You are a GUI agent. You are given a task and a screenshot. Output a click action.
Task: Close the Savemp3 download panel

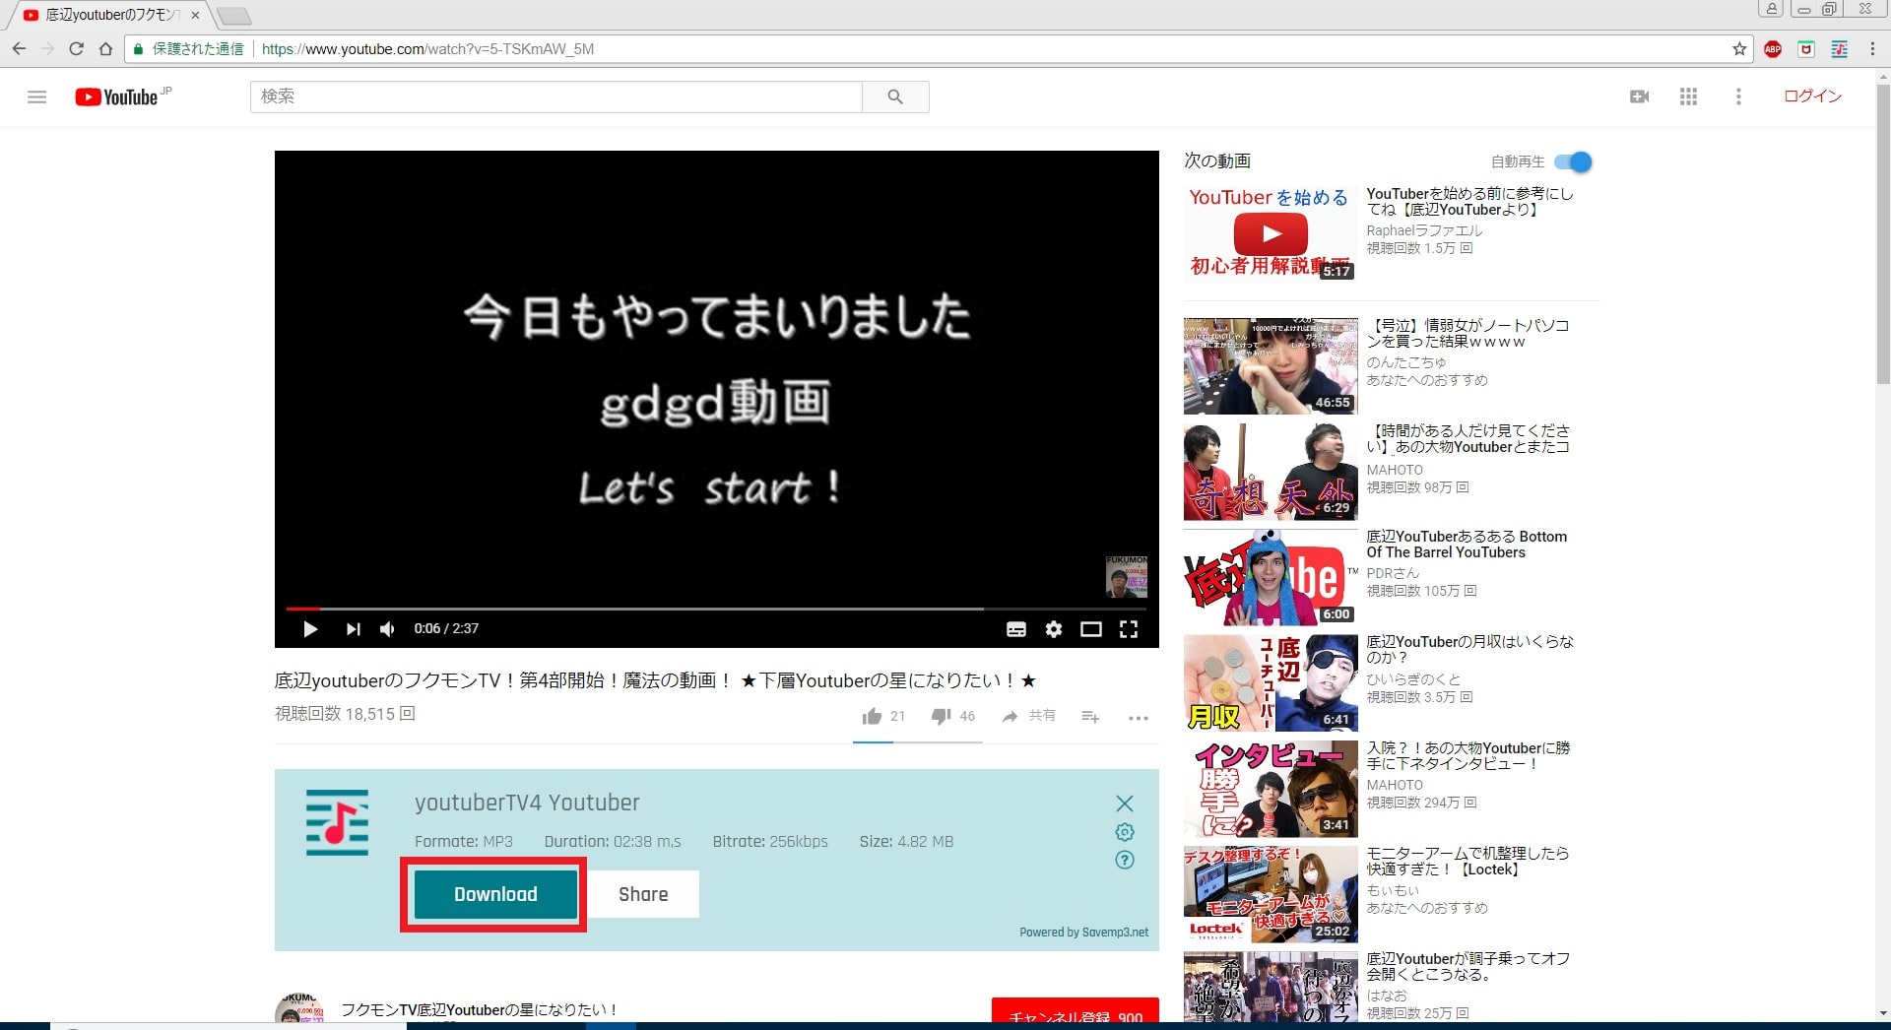1125,804
